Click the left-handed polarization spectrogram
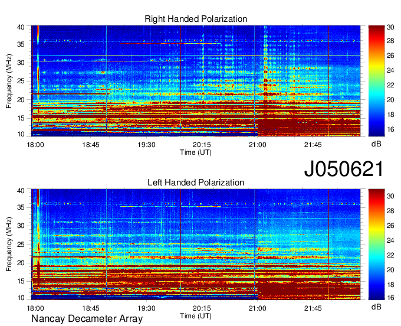Screen dimensions: 401x326 coord(196,244)
